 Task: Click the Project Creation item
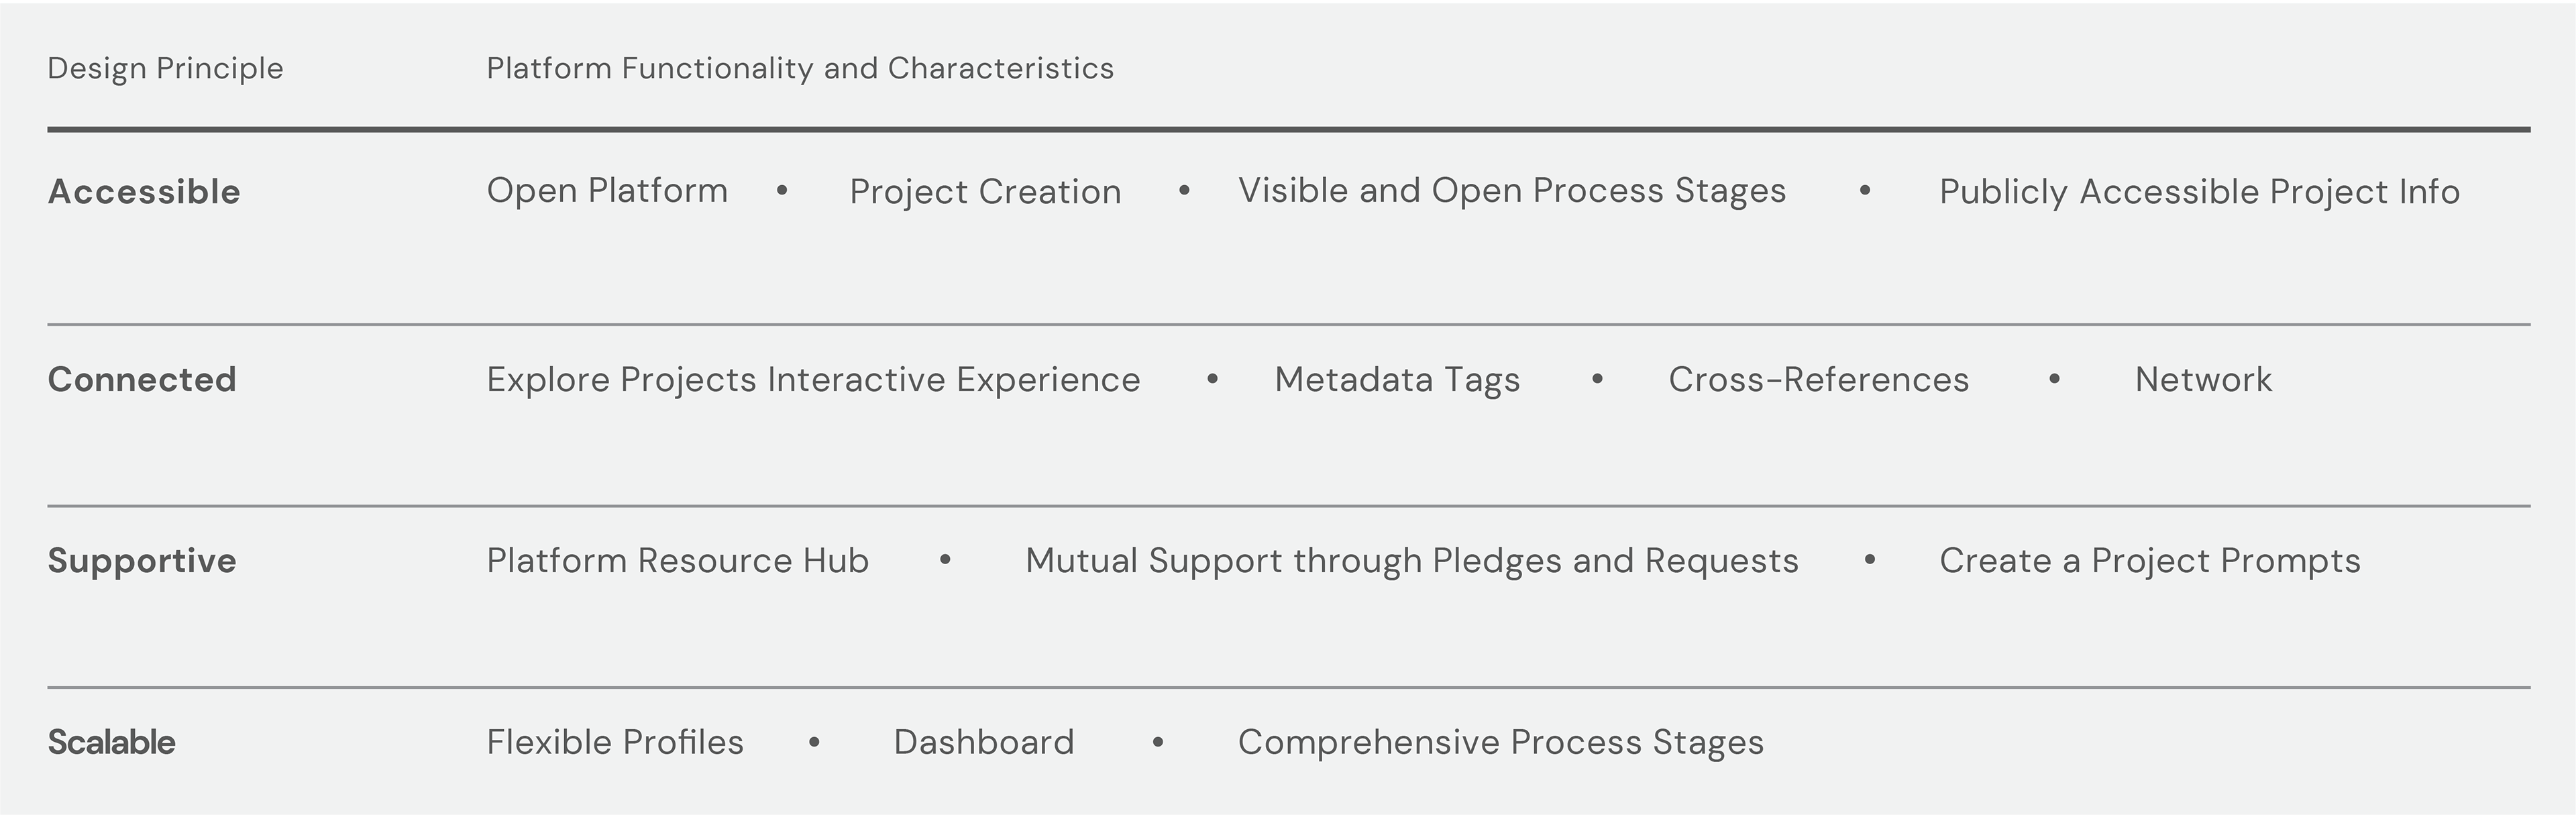985,192
